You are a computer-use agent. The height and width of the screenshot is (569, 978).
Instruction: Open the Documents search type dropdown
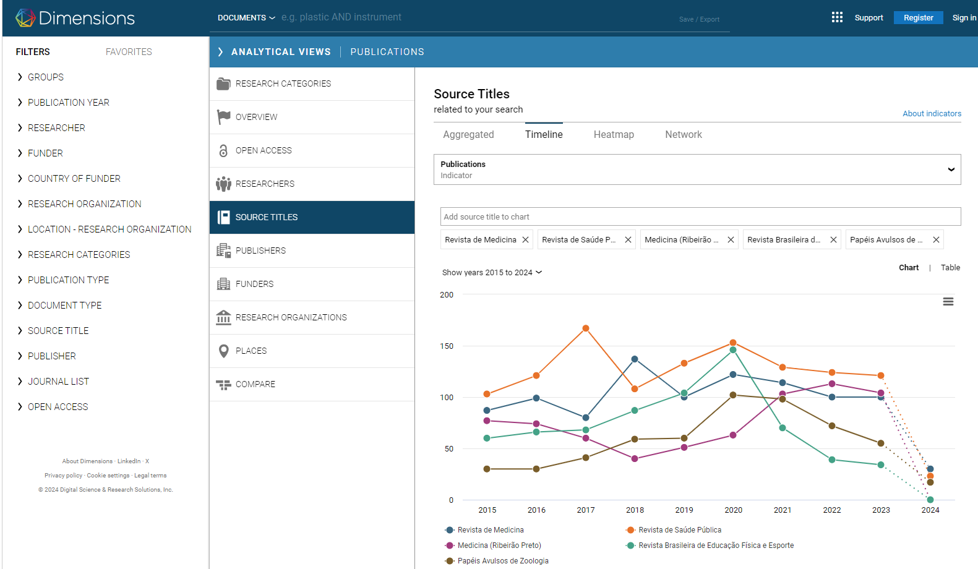point(246,18)
